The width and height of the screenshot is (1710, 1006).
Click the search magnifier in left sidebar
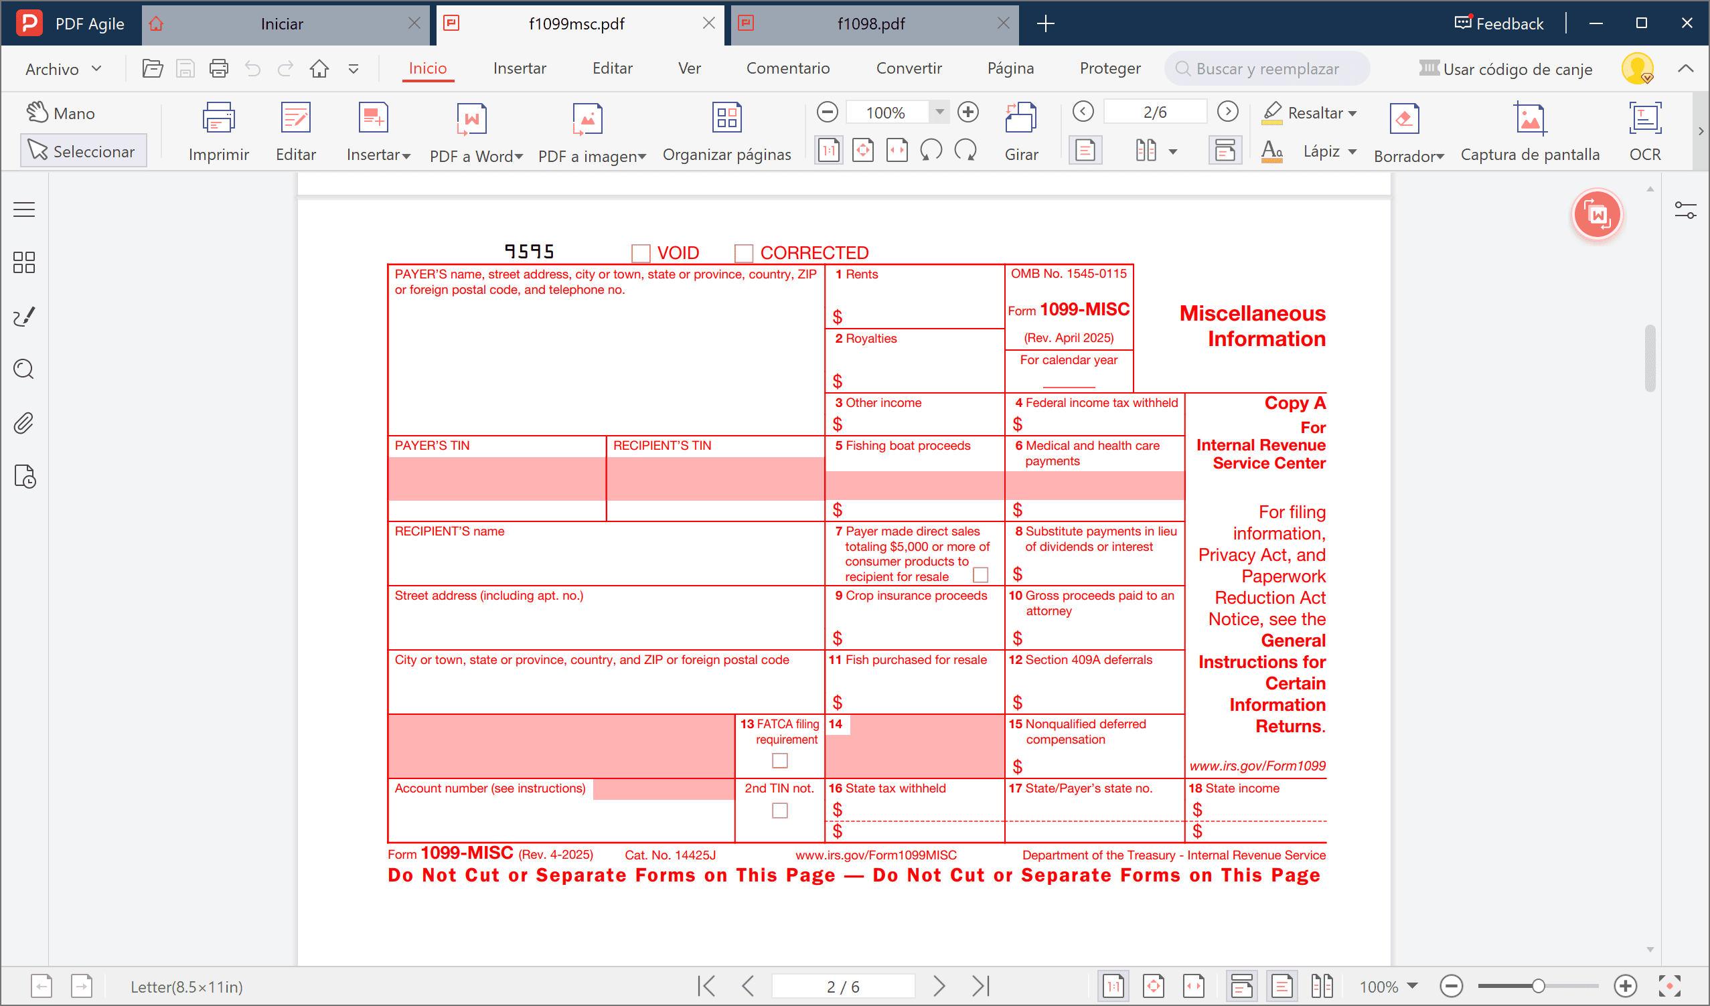coord(23,369)
